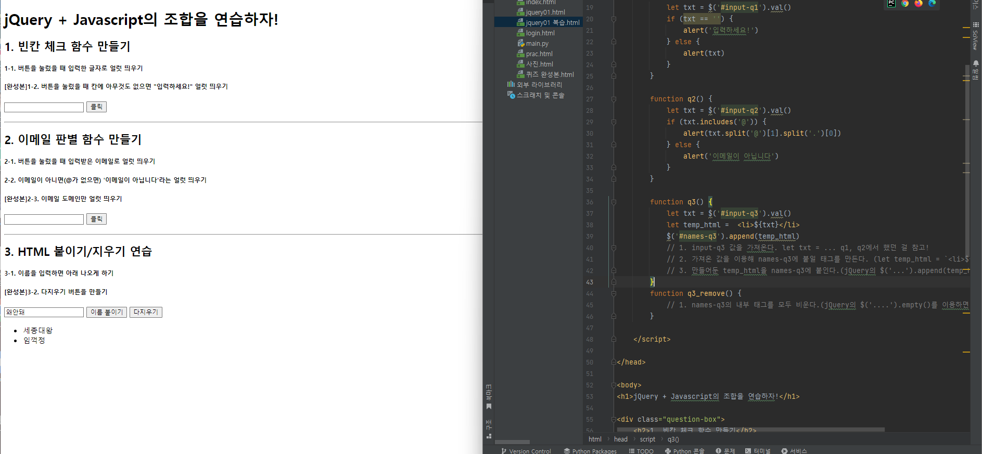Open the Python 콘솔 tool window
The height and width of the screenshot is (454, 982).
tap(684, 451)
